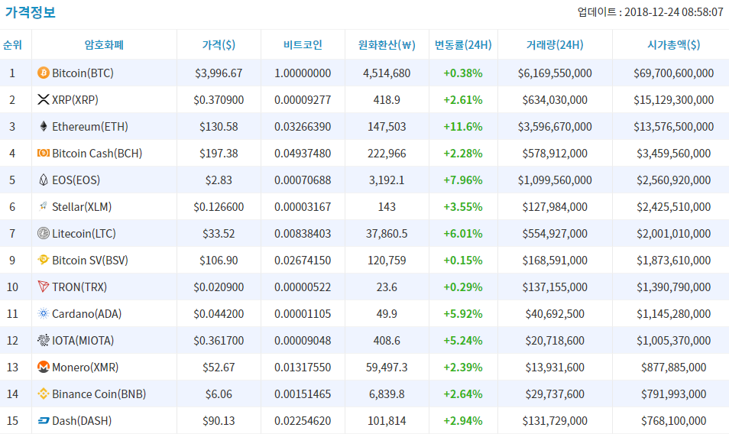Click the Bitcoin Cash orange banknote icon
Screen dimensions: 729x434
44,153
